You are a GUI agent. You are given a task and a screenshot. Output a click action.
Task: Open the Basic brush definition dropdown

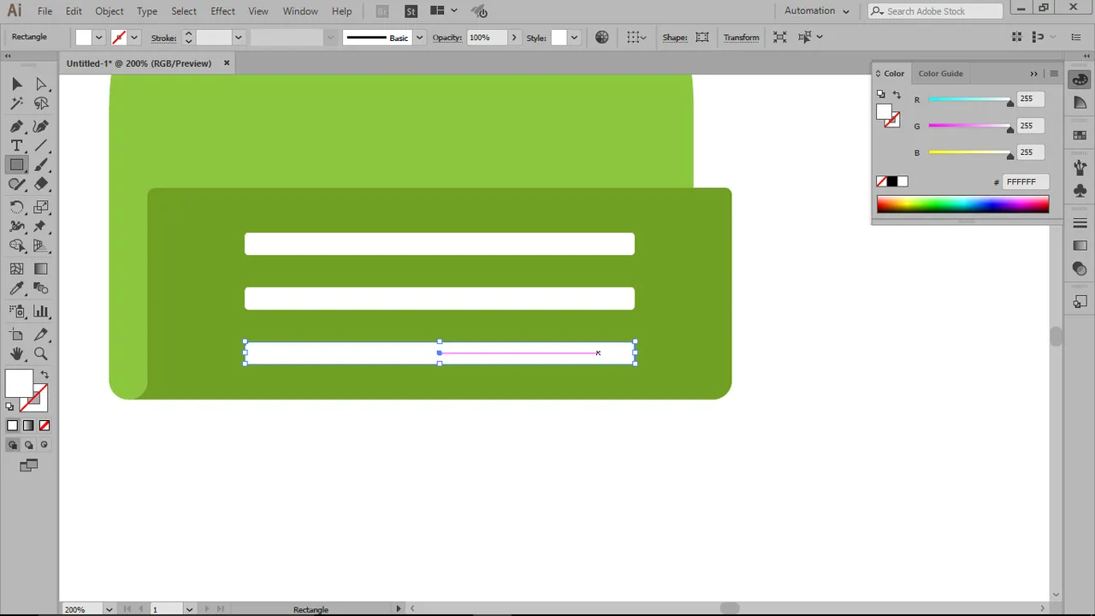(x=419, y=38)
